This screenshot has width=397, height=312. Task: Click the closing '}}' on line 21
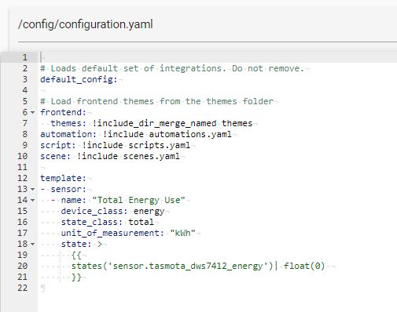[x=76, y=277]
